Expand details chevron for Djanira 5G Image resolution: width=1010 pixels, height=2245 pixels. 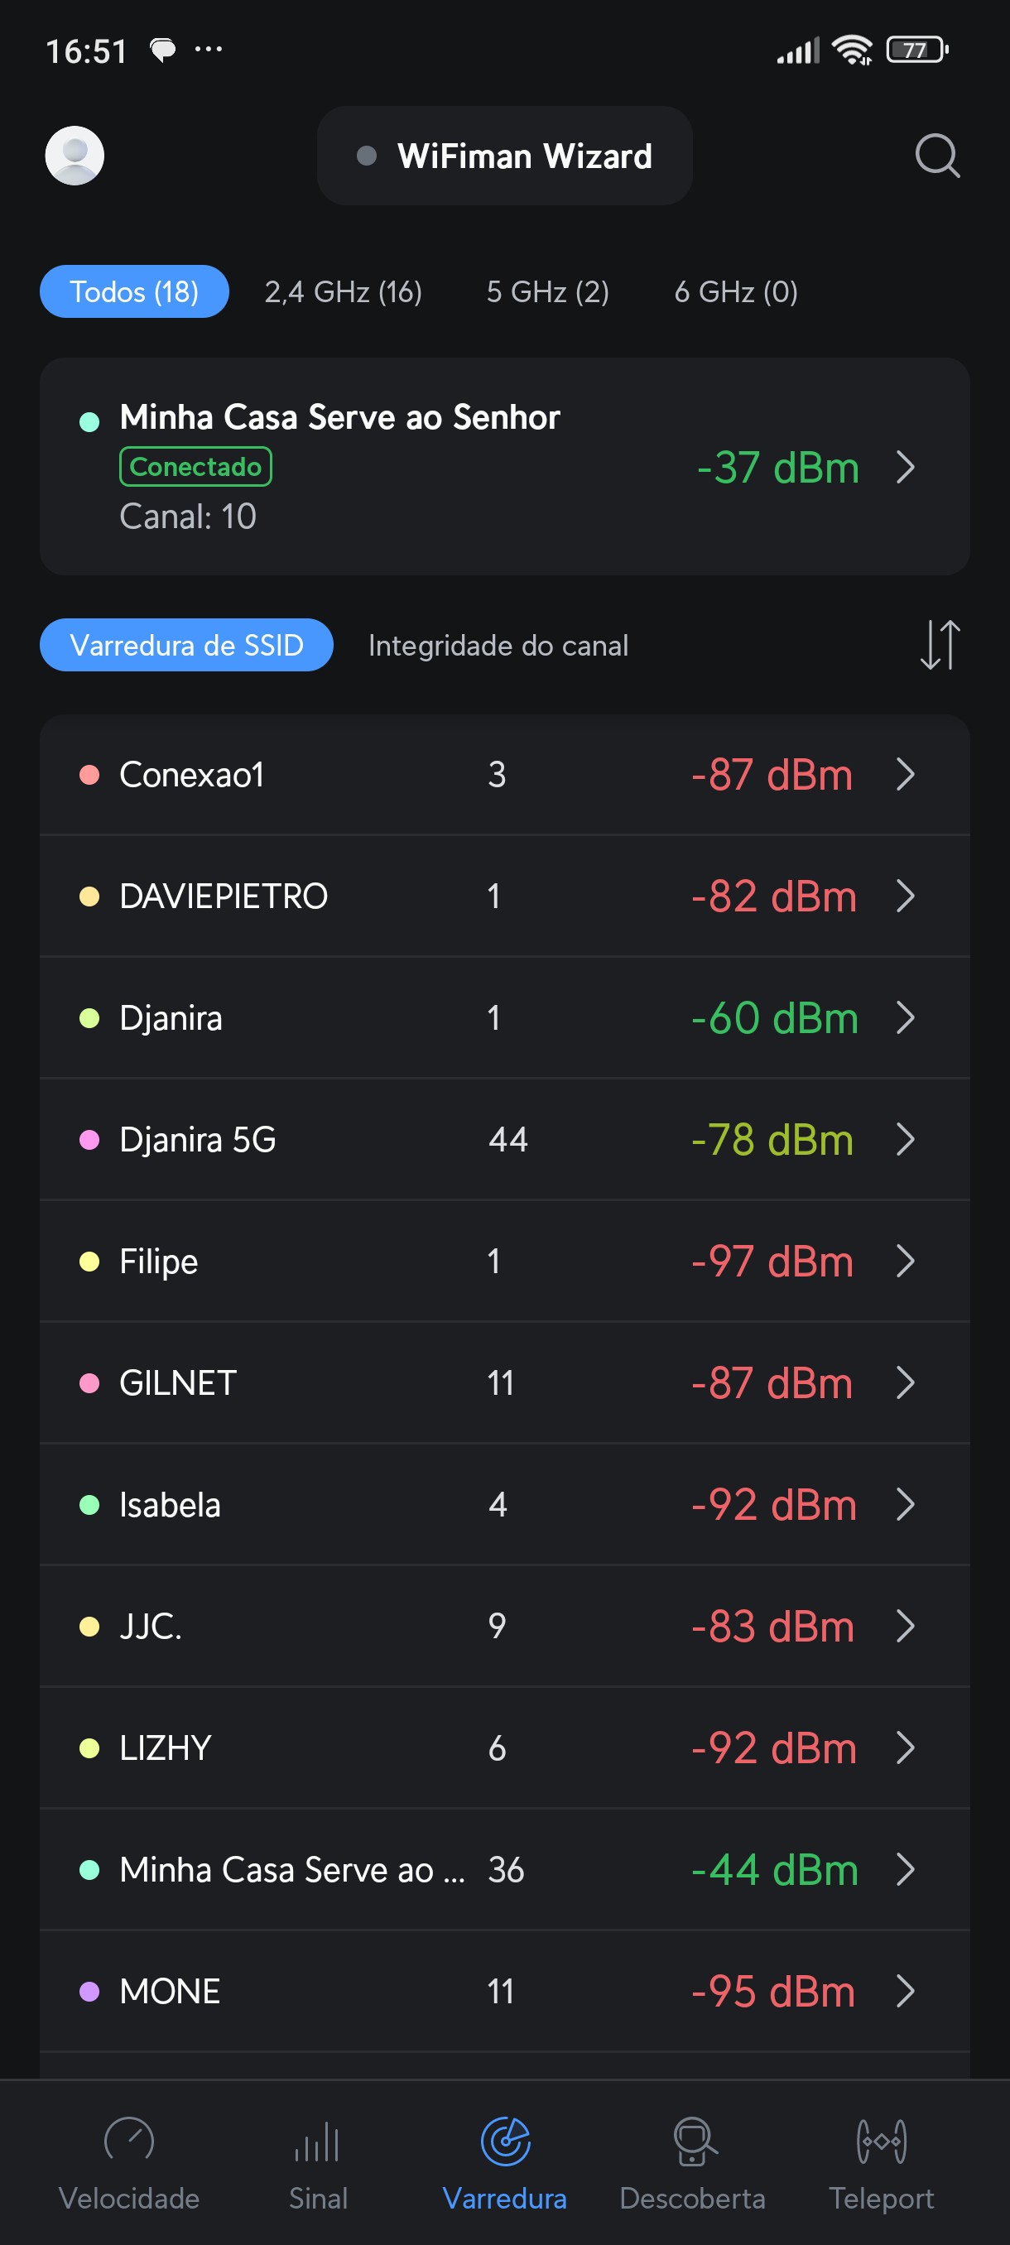point(906,1139)
